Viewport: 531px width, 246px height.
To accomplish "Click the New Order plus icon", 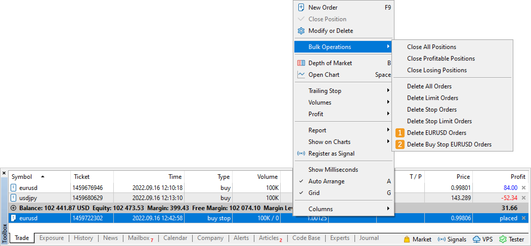I will click(301, 8).
